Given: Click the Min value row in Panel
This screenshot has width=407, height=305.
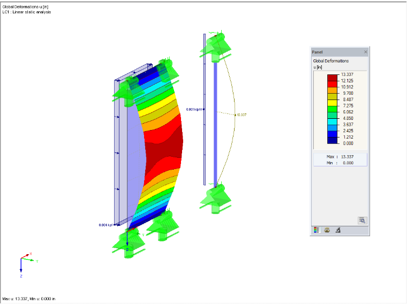Looking at the screenshot, I should [340, 163].
